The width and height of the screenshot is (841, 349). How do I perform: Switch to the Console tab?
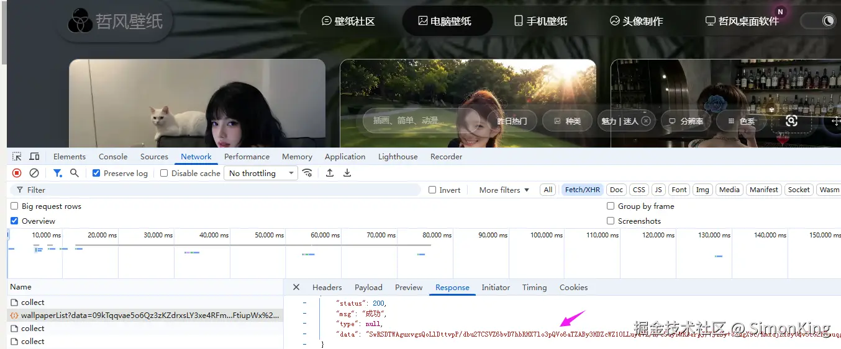113,157
